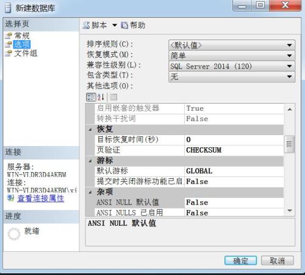The height and width of the screenshot is (275, 305).
Task: Collapse the 恢复 category
Action: pyautogui.click(x=90, y=130)
